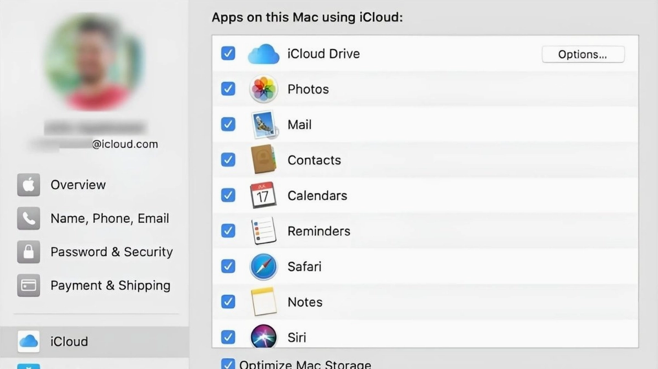Click the Photos app icon
658x369 pixels.
[x=264, y=89]
